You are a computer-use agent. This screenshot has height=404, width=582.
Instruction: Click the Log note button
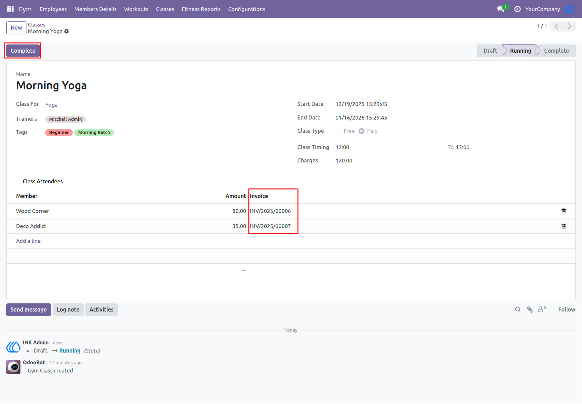click(68, 310)
